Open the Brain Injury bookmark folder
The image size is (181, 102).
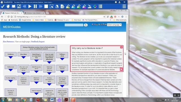point(76,20)
